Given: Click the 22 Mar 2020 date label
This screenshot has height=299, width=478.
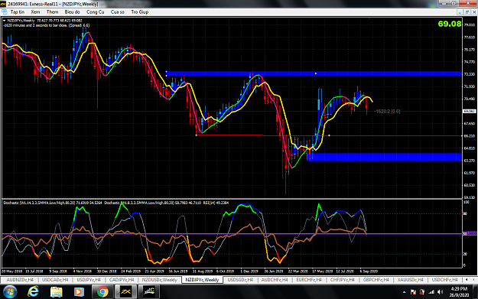Looking at the screenshot, I should point(298,271).
